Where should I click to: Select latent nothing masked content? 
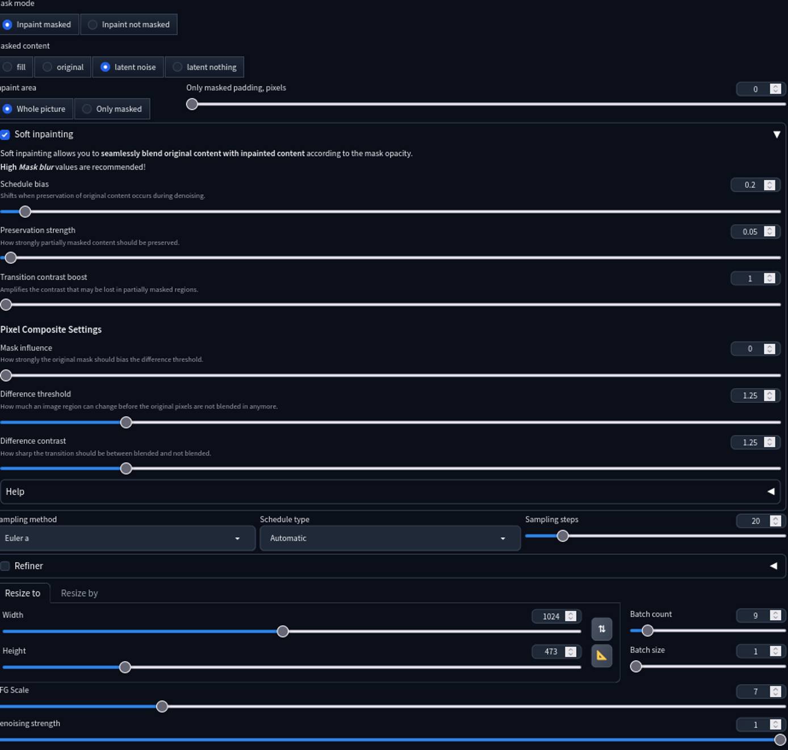(x=204, y=67)
